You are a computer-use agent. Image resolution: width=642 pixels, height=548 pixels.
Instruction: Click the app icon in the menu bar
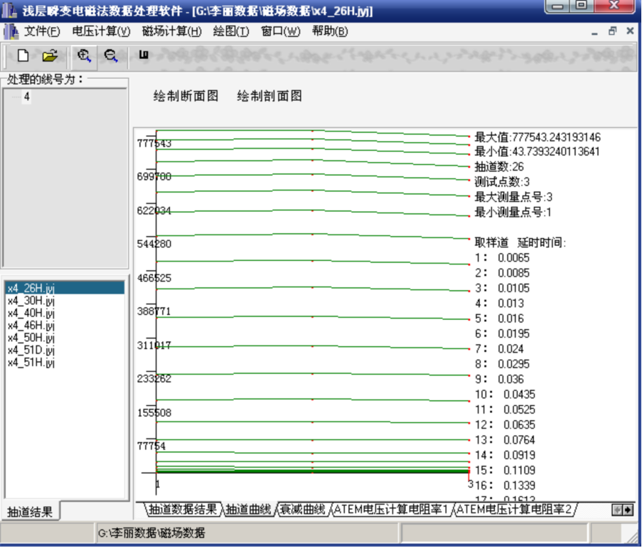[x=11, y=31]
